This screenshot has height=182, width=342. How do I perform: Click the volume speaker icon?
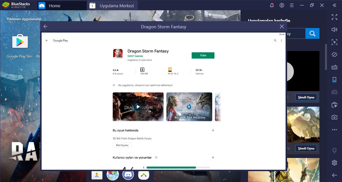334,30
